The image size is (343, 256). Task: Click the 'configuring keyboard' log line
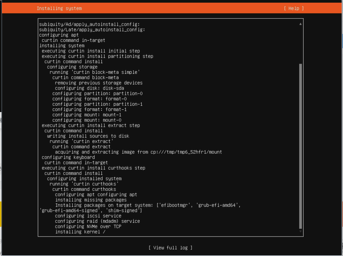[68, 157]
